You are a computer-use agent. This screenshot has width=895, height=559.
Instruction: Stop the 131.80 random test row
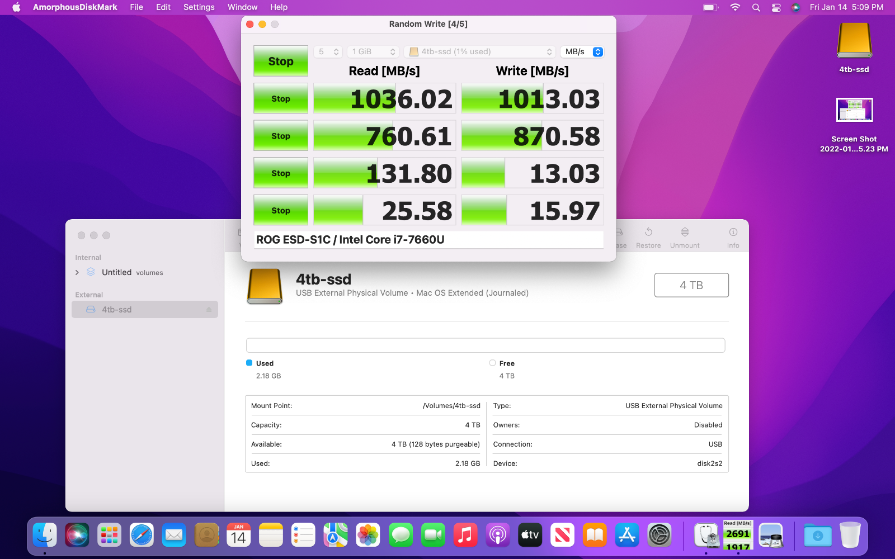[x=281, y=173]
